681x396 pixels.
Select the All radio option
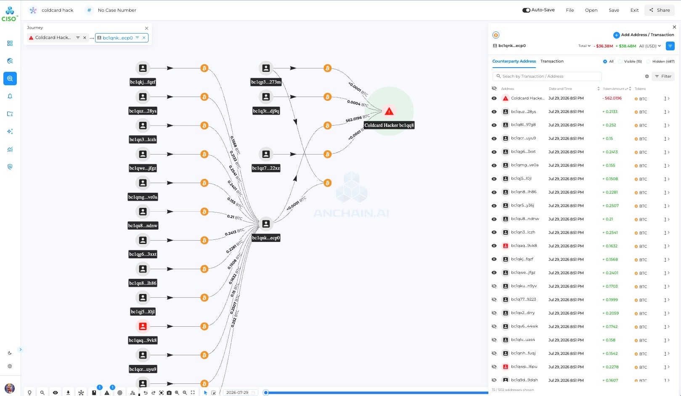pyautogui.click(x=605, y=61)
